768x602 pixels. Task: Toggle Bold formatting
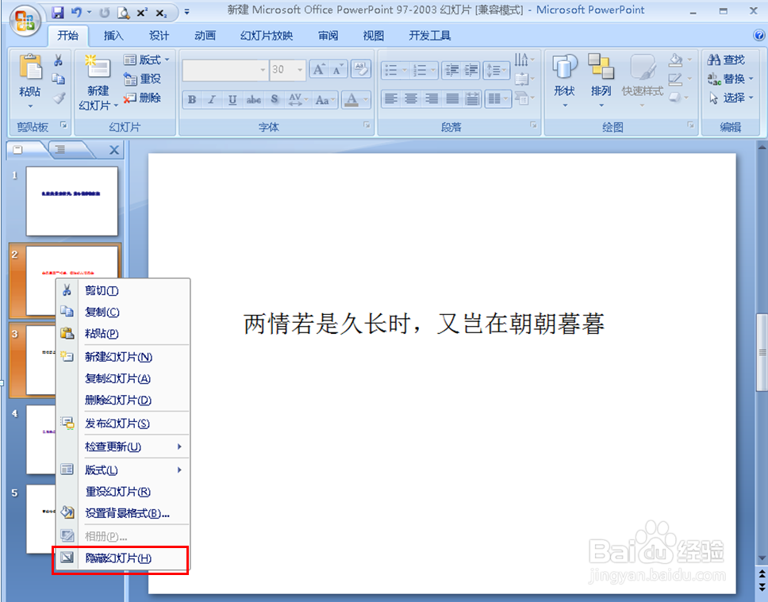[x=192, y=100]
